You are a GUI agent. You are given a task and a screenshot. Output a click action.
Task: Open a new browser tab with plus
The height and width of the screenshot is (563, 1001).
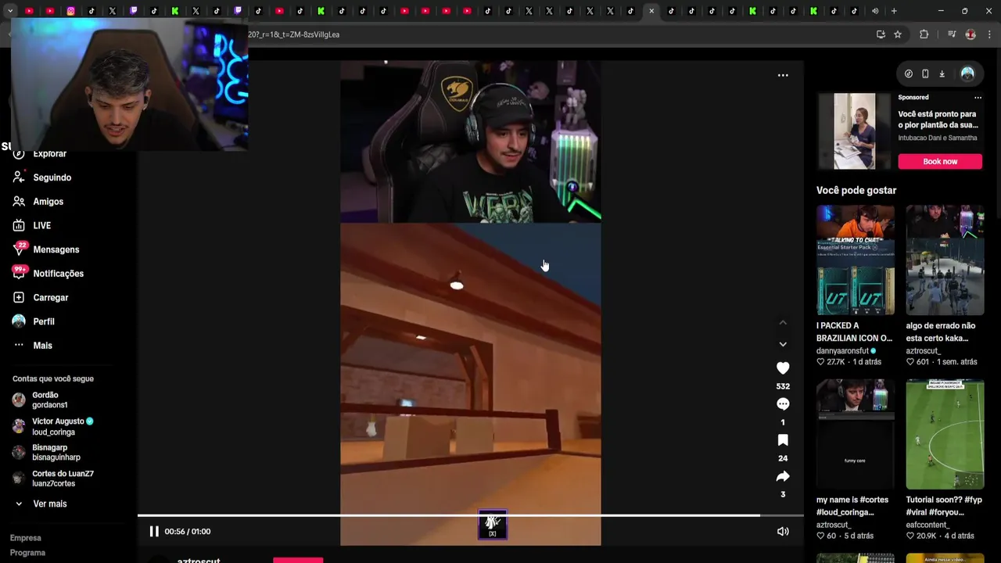894,11
